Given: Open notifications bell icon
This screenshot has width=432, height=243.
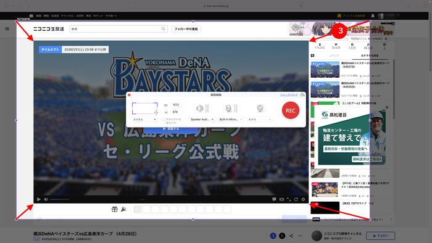Looking at the screenshot, I should 373,15.
